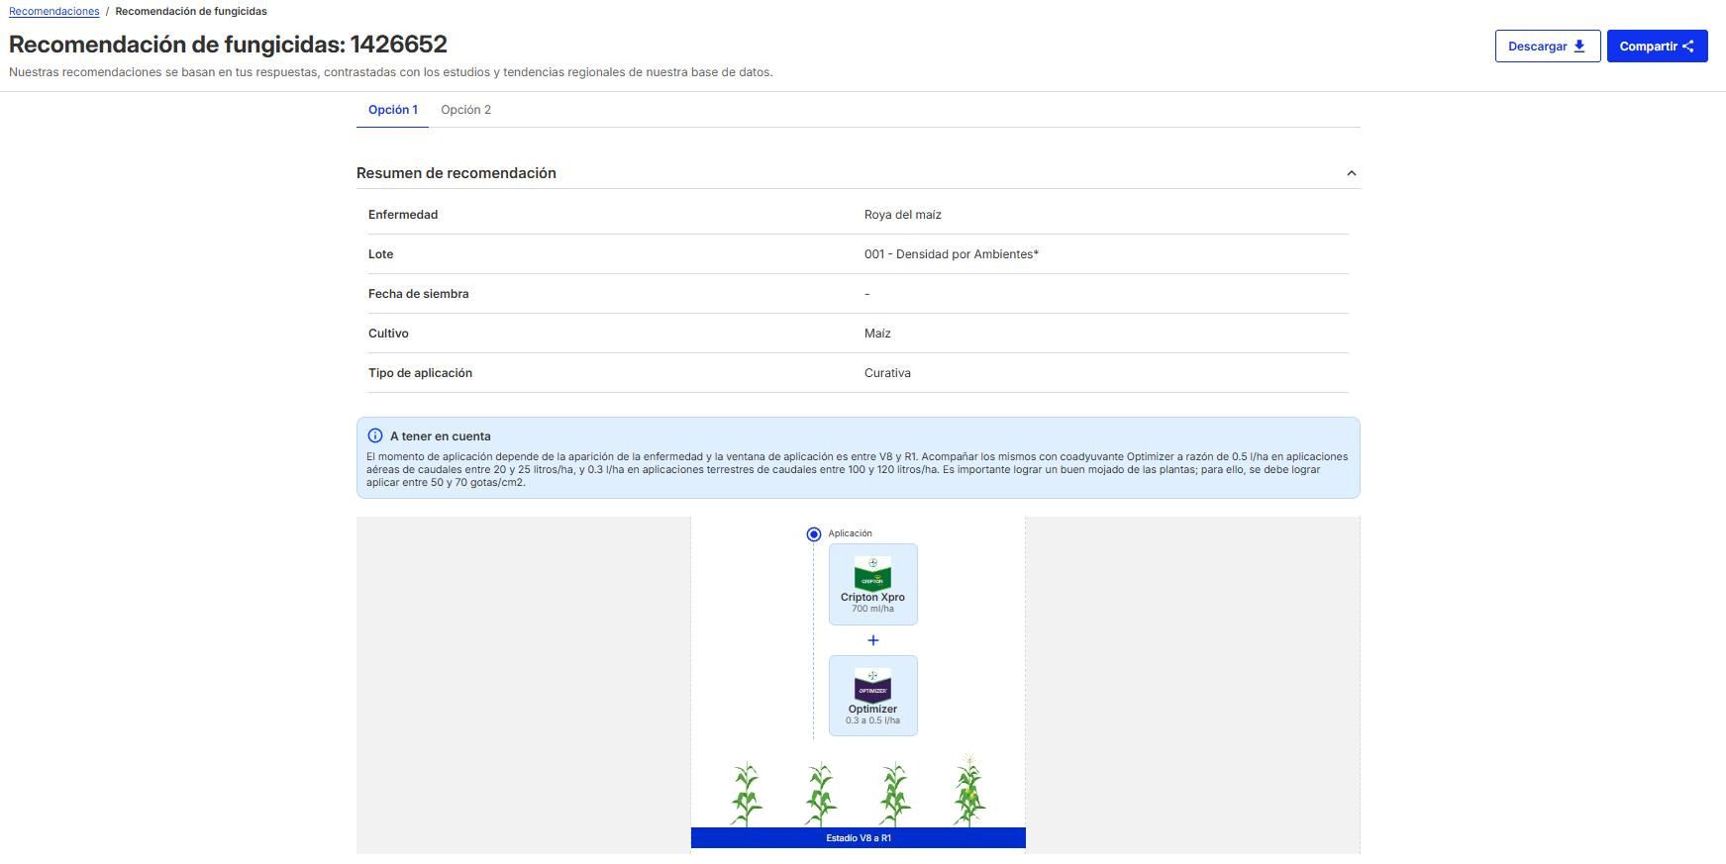
Task: Click the Cripton Xpro 700 ml/ha card
Action: (873, 584)
